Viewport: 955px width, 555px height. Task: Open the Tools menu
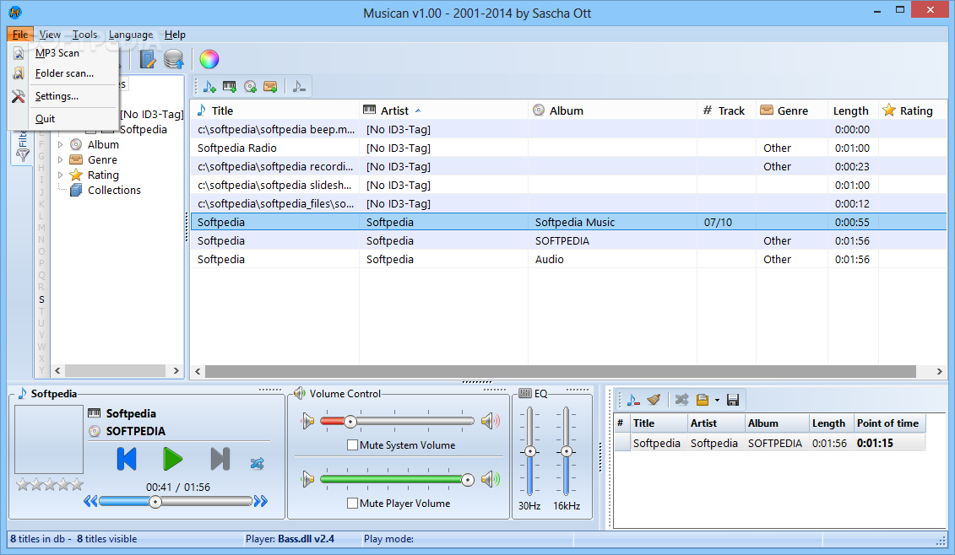tap(84, 35)
